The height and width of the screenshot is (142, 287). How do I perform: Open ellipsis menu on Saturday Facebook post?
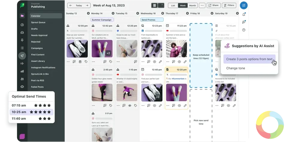click(217, 105)
